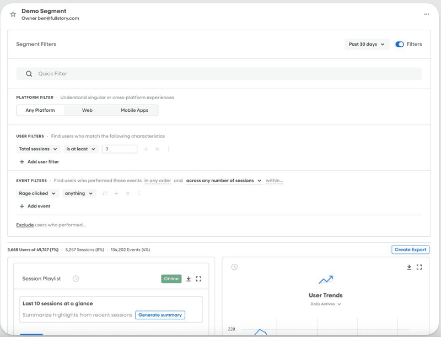Screen dimensions: 441x337
Task: Click Generate summary button
Action: (x=160, y=315)
